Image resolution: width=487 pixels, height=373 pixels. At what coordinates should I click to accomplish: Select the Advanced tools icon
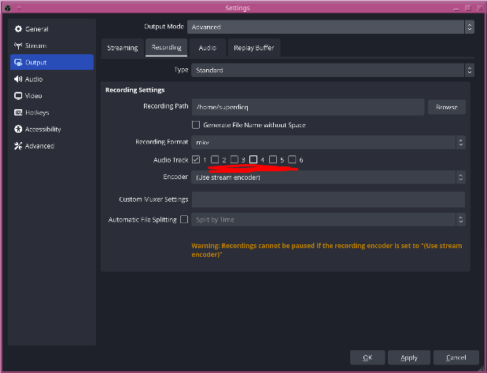tap(18, 146)
